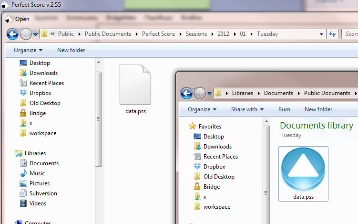Image resolution: width=358 pixels, height=224 pixels.
Task: Expand arrow after Public Documents in Open dialog breadcrumb
Action: point(136,34)
